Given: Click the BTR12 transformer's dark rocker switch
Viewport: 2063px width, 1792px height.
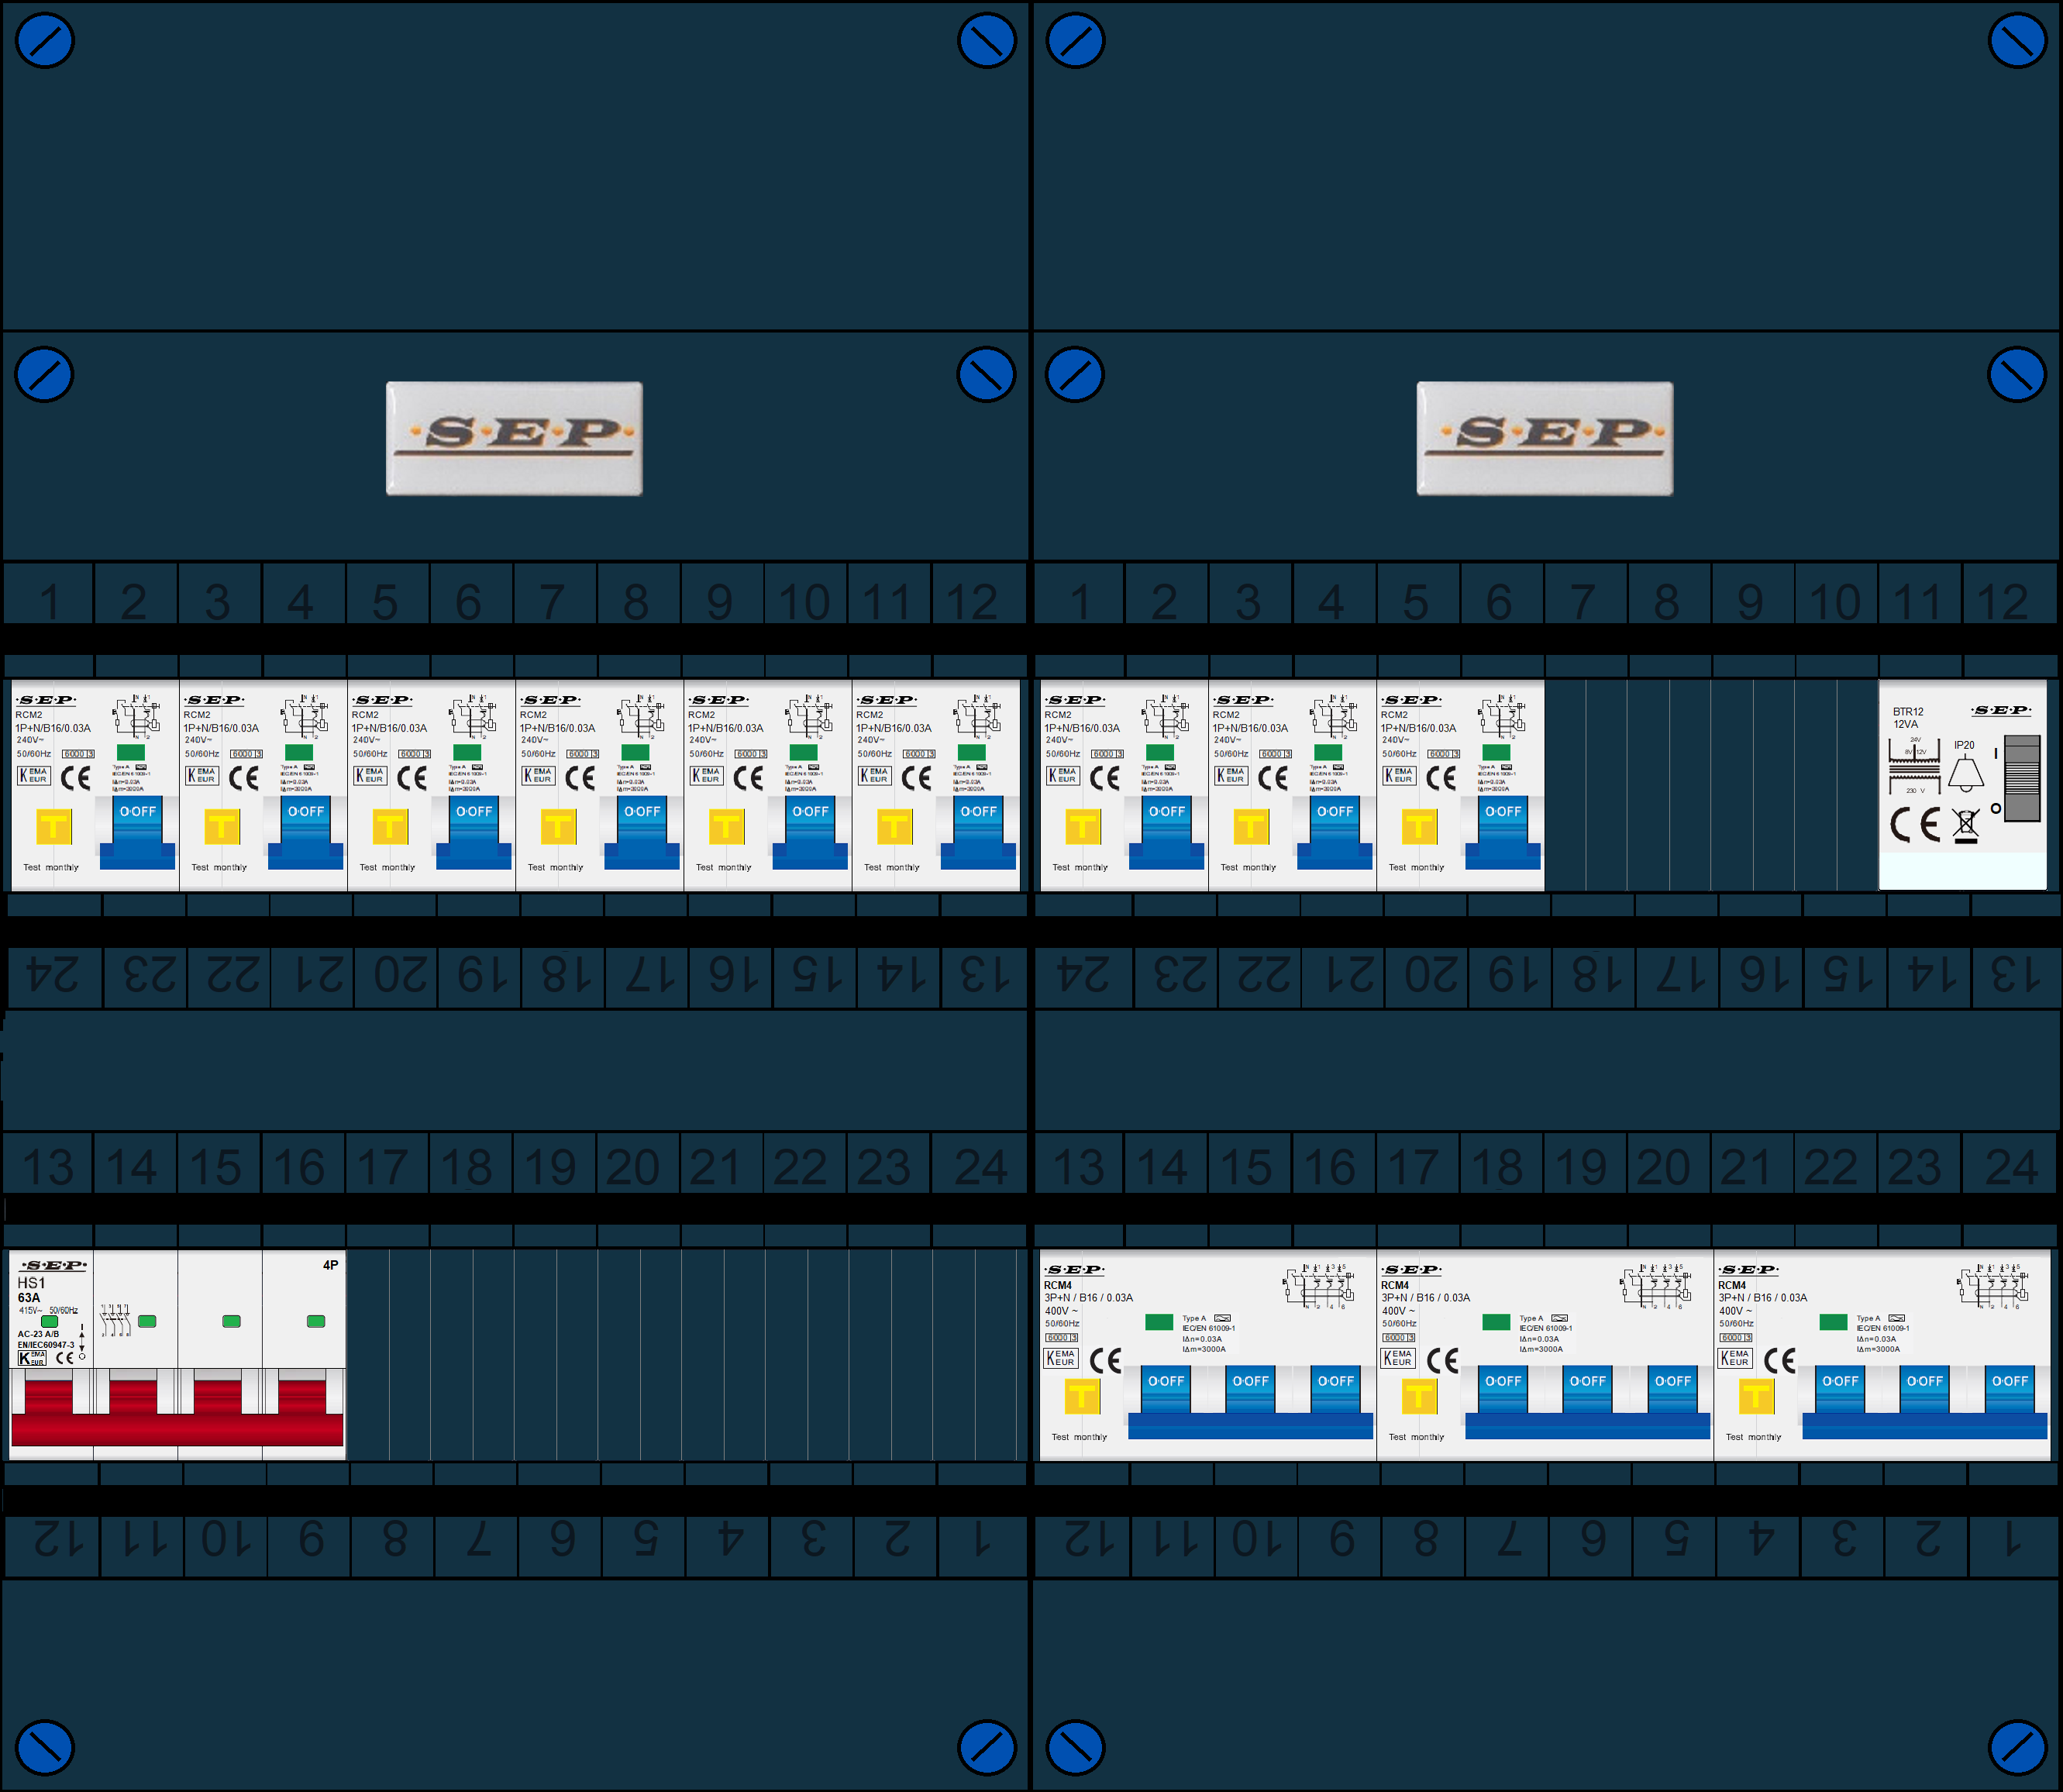Looking at the screenshot, I should (x=2022, y=779).
